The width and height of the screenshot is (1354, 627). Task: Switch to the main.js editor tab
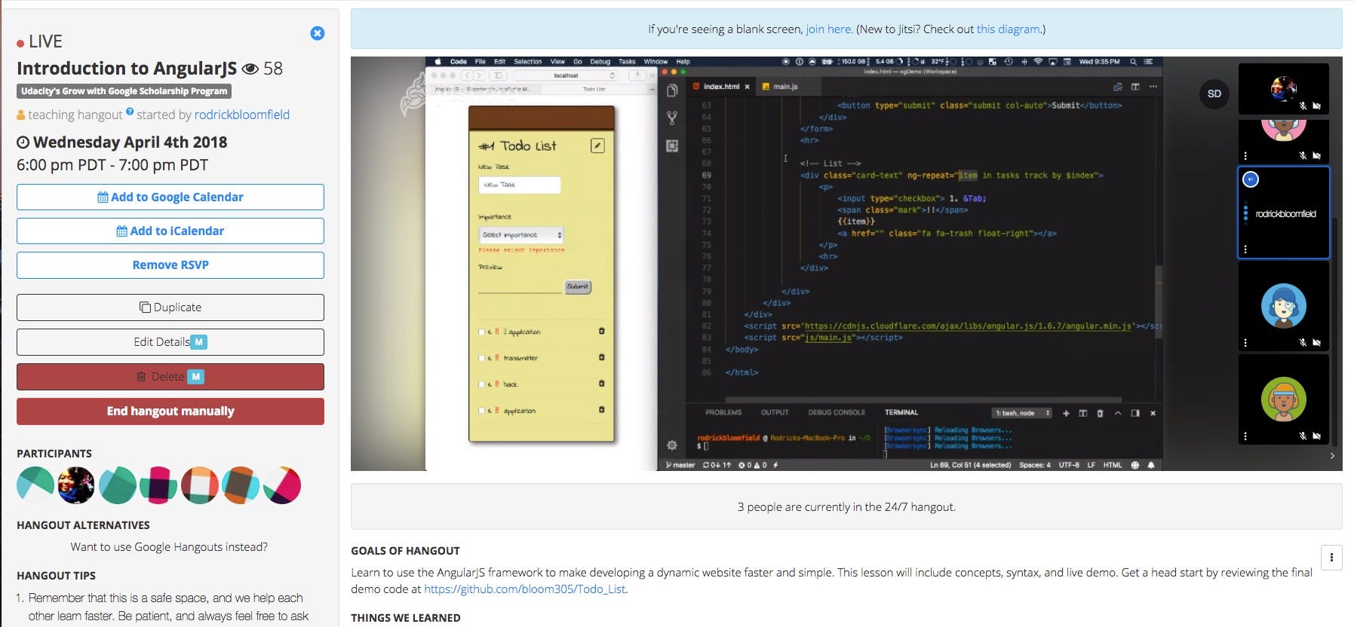784,87
